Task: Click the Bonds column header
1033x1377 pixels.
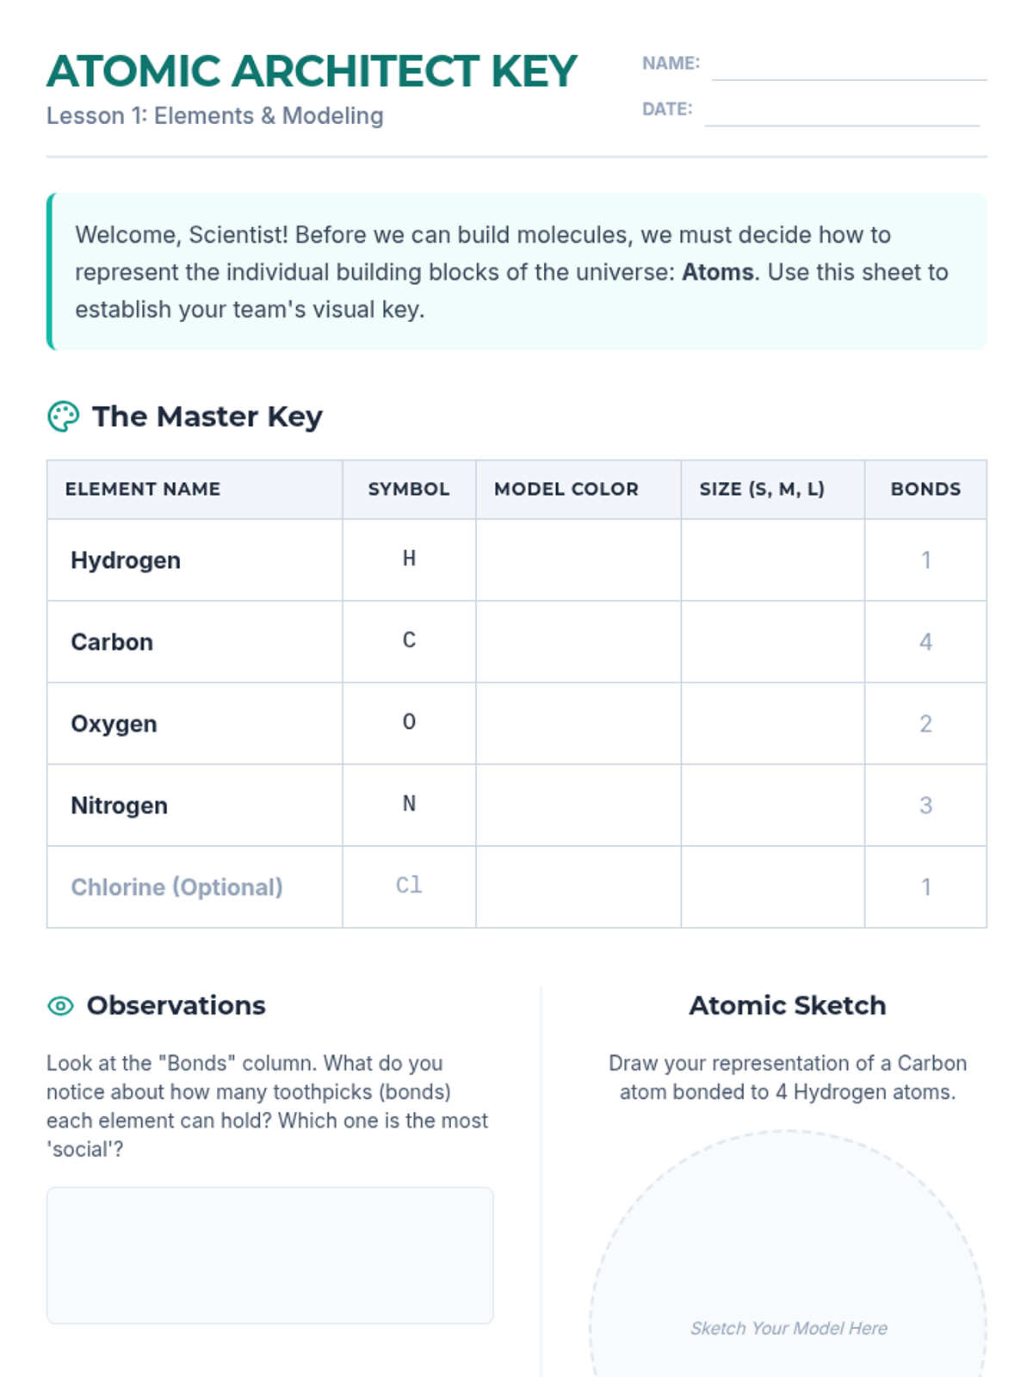Action: click(x=925, y=489)
